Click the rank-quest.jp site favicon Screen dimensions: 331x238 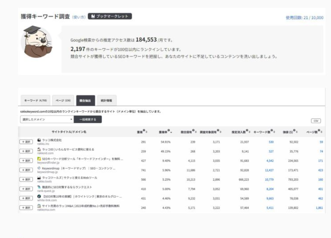pyautogui.click(x=39, y=187)
